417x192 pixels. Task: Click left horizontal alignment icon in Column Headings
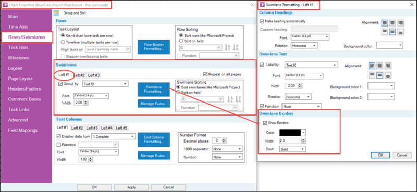(385, 23)
